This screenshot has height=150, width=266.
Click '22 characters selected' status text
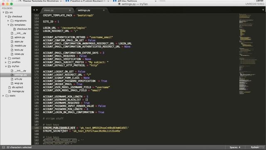(19, 147)
